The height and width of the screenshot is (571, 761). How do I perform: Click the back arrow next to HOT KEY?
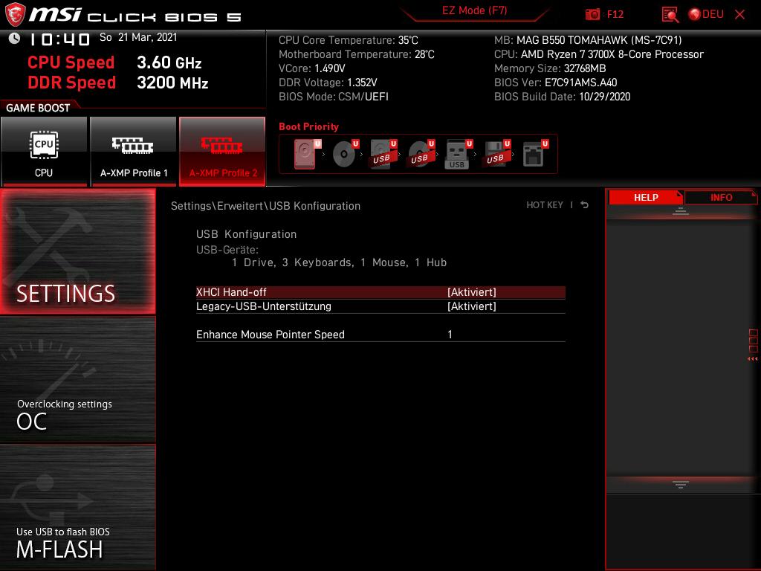tap(584, 204)
